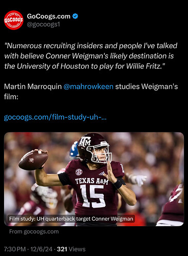Click the ATM helmet logo in photo
The image size is (188, 256).
pos(85,141)
